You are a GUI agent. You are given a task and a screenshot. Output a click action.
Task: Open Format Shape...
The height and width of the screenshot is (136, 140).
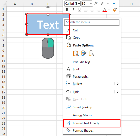coord(92,131)
